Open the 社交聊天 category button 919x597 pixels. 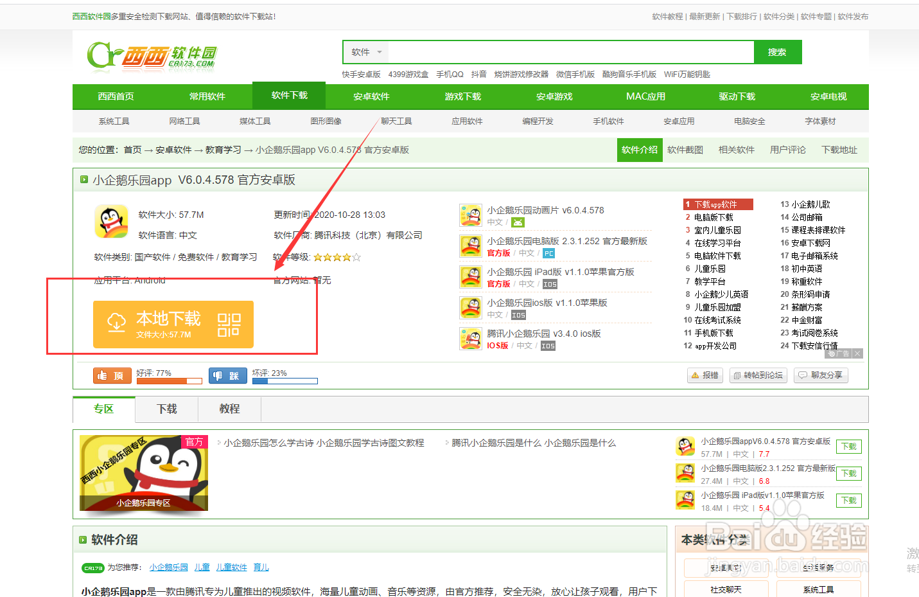pyautogui.click(x=726, y=590)
